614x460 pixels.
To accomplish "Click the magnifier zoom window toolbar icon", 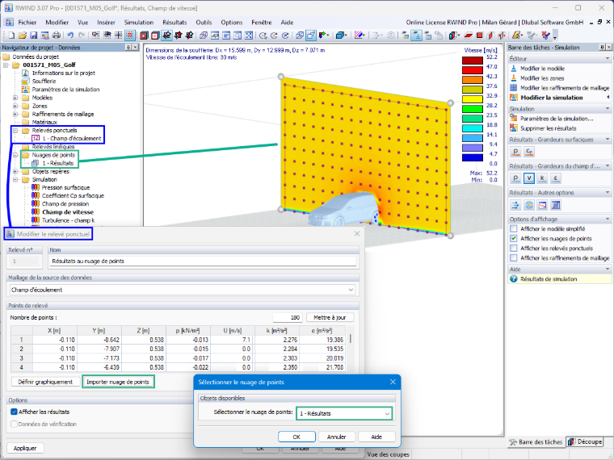I will point(238,36).
